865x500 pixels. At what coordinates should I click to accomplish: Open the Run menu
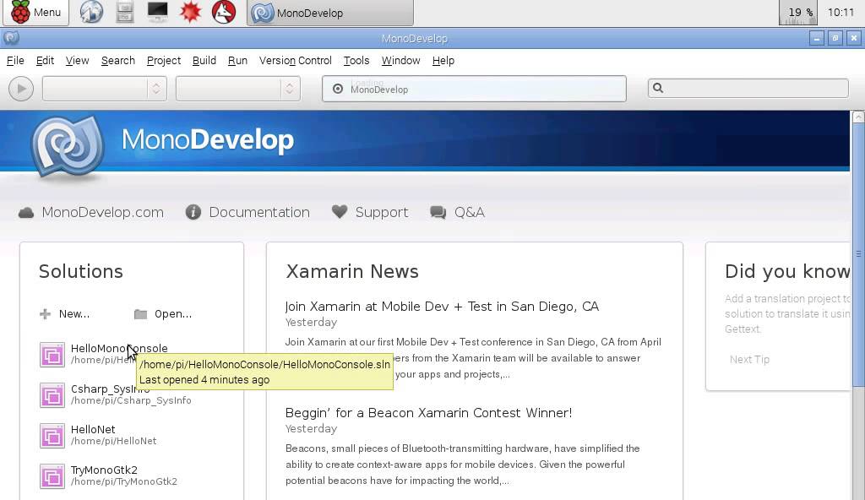237,61
